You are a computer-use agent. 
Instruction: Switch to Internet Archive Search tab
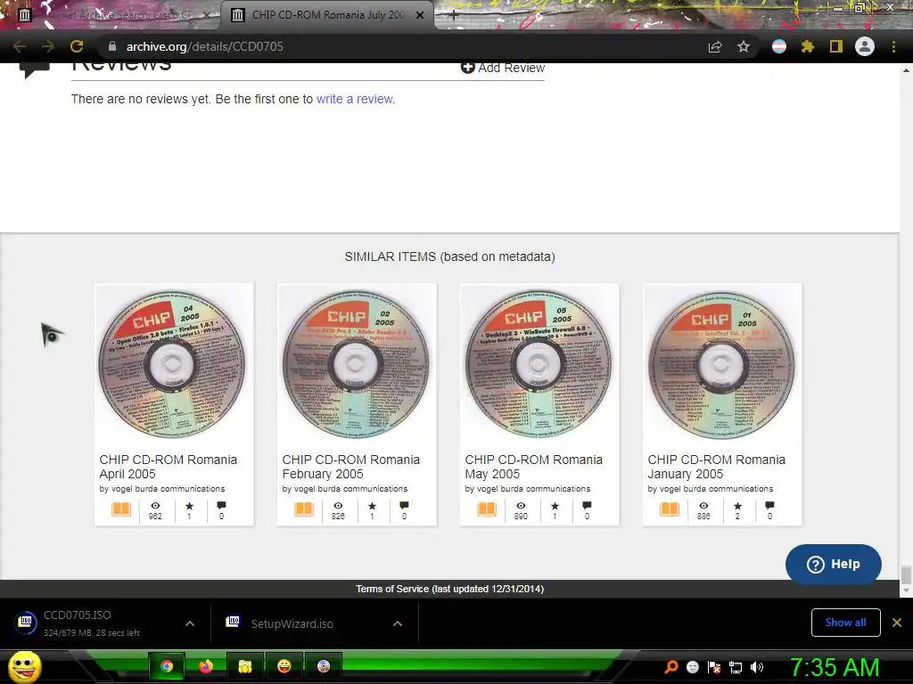pyautogui.click(x=111, y=15)
